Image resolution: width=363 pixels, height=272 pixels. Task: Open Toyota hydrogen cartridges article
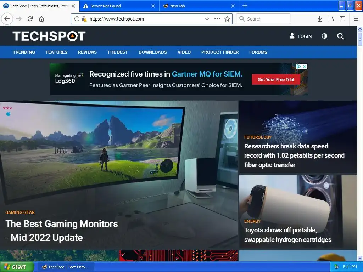pos(288,235)
